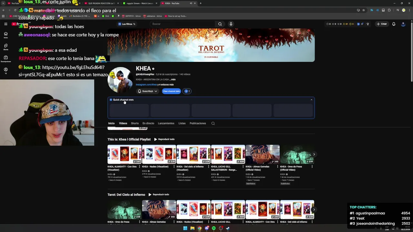Open Chrome from the taskbar
The width and height of the screenshot is (413, 232).
point(199,228)
